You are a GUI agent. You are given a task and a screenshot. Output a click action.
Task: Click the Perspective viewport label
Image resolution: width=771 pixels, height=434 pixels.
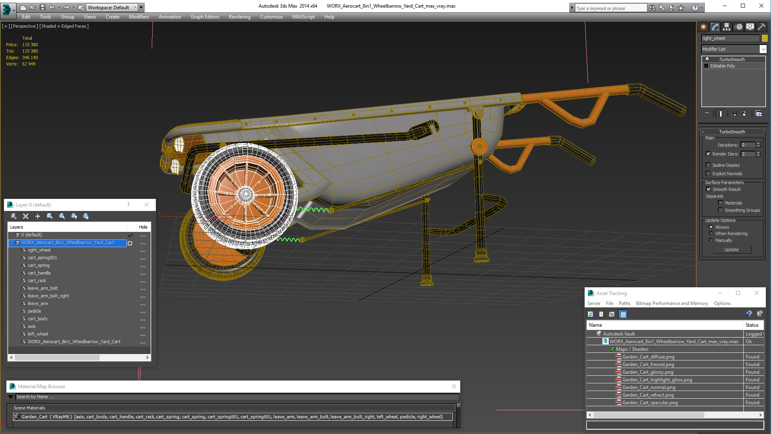click(24, 26)
